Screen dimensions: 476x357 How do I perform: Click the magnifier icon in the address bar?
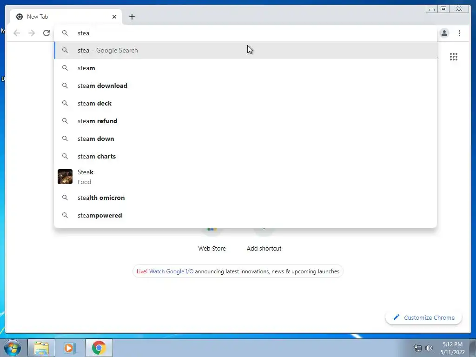tap(65, 33)
